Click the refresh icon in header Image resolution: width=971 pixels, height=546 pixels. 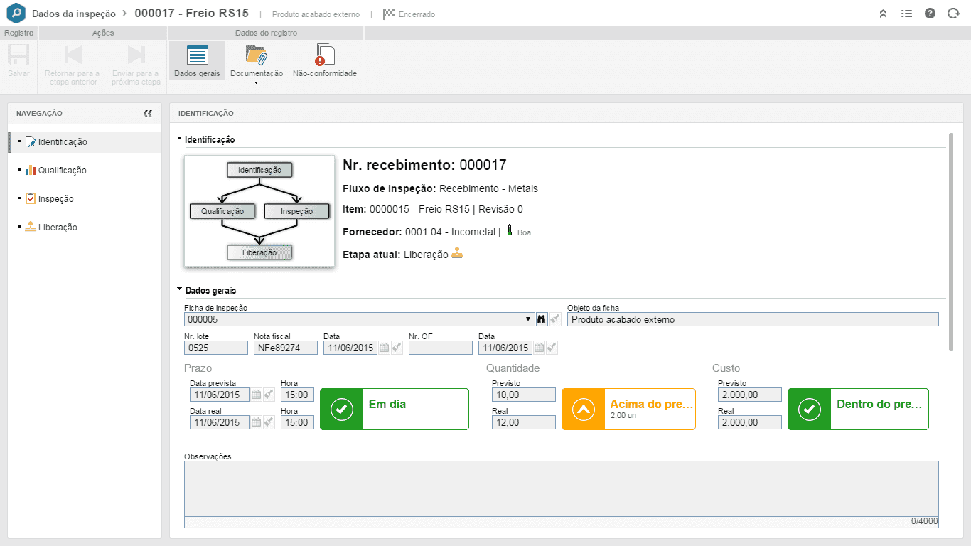click(953, 14)
